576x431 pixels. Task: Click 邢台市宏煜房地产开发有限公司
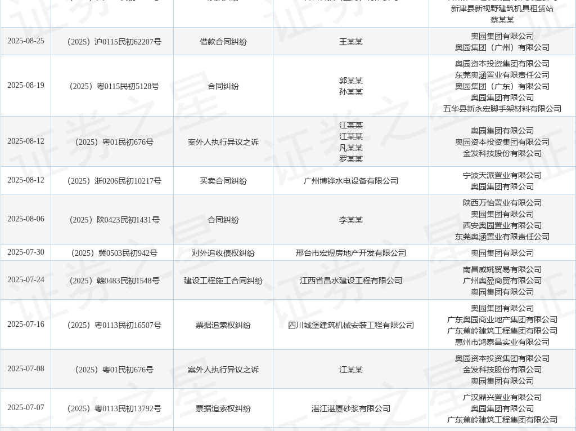coord(351,253)
